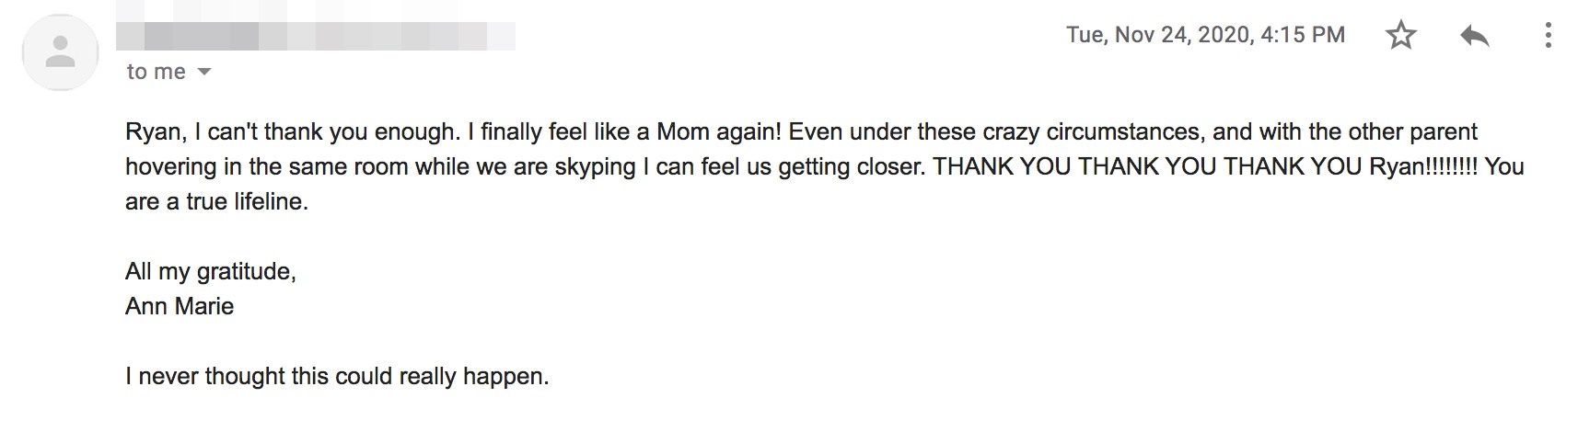This screenshot has height=432, width=1578.
Task: Click the blurred sender name
Action: (x=316, y=36)
